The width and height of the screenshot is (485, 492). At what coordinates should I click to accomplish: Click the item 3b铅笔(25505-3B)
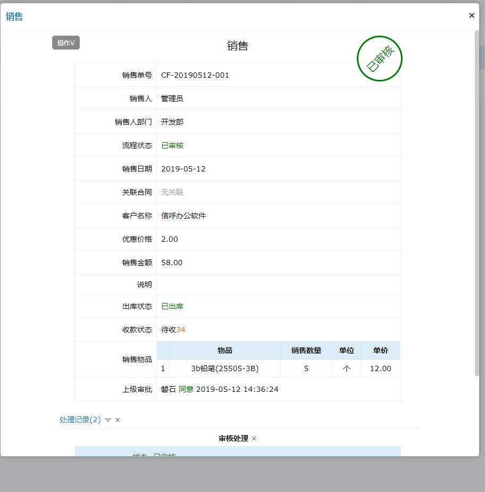[225, 368]
